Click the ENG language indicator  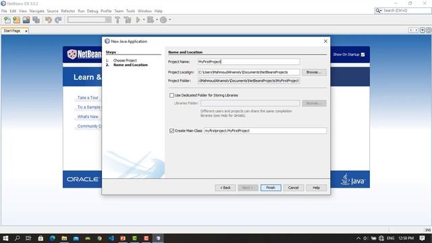click(x=390, y=238)
